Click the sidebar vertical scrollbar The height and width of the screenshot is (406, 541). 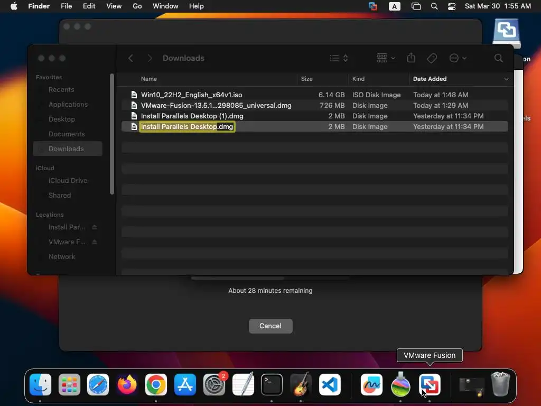[112, 134]
